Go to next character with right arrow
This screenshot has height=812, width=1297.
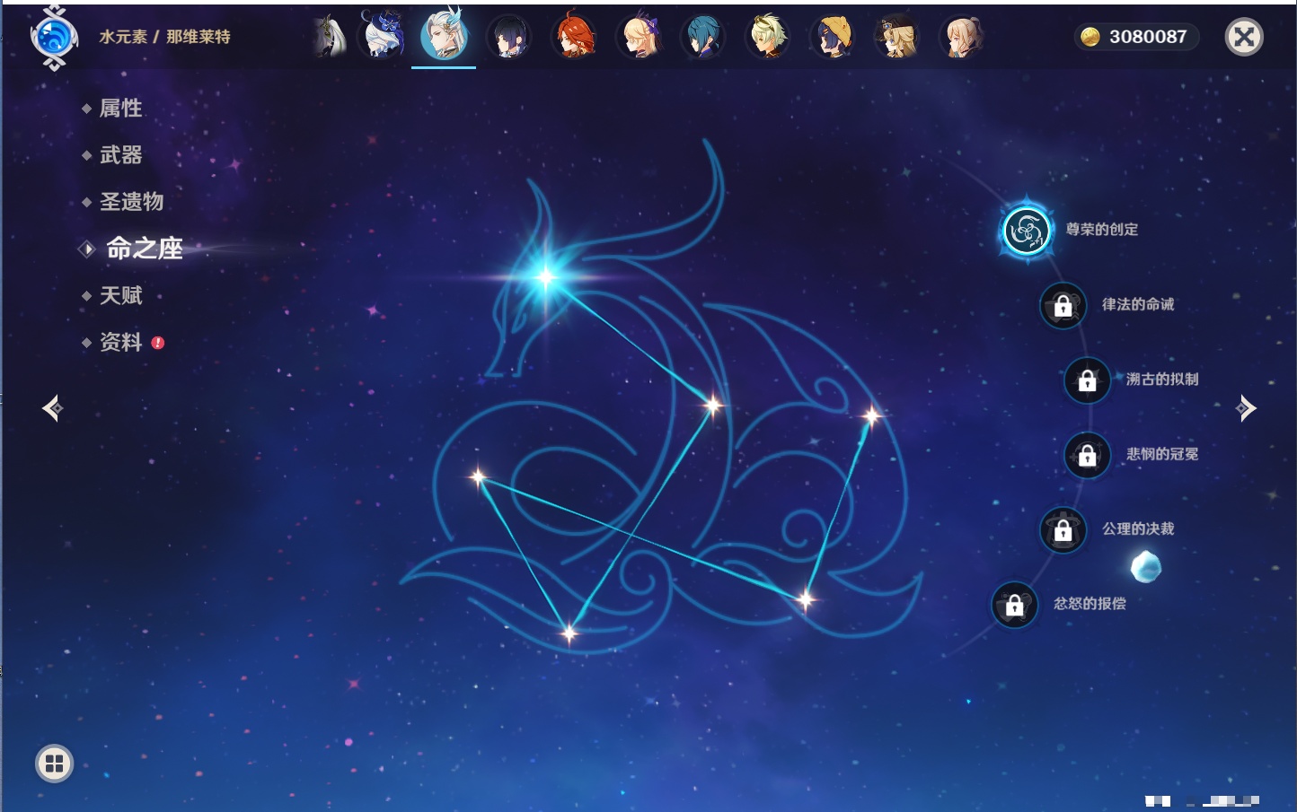tap(1246, 408)
